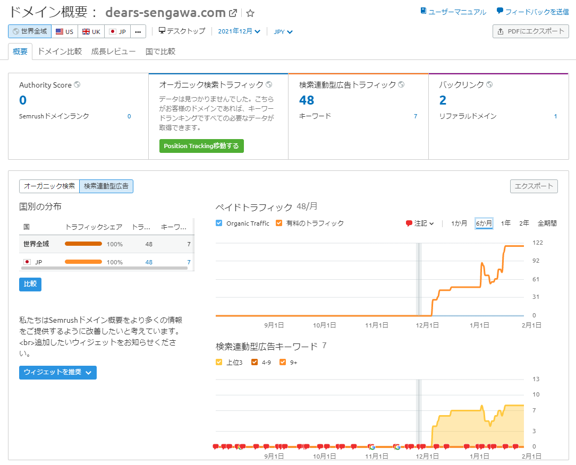
Task: Select 世界全域 database
Action: coord(30,31)
